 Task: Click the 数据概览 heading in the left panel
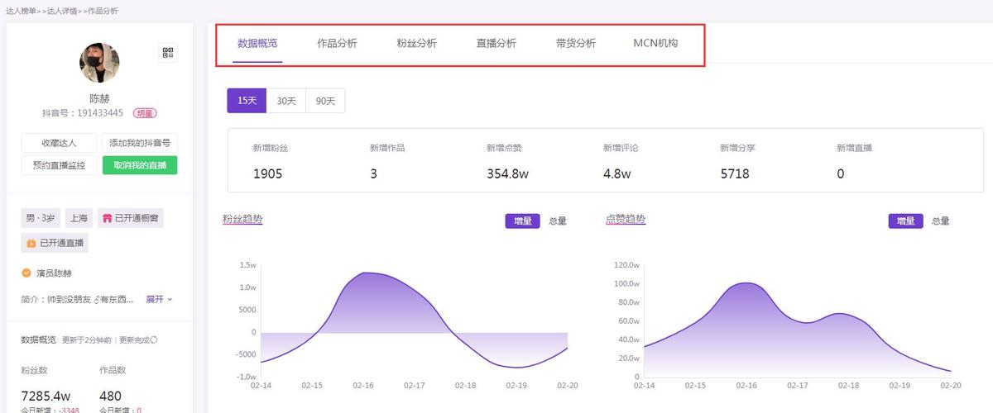tap(39, 339)
